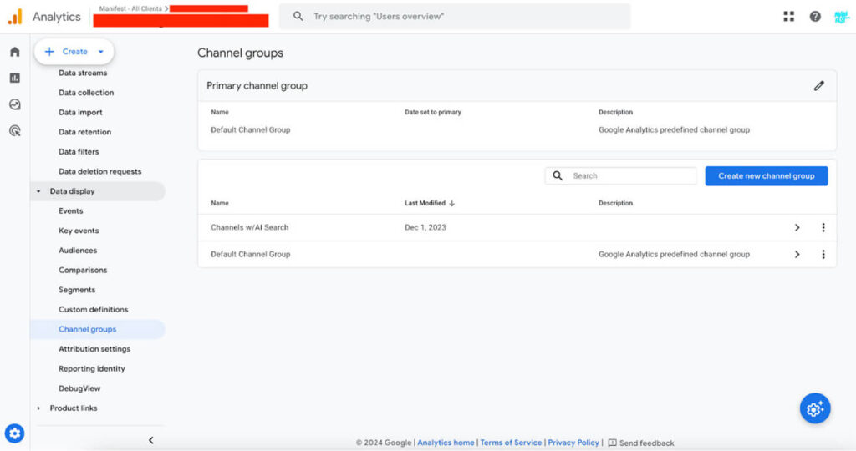Open the Advertising icon in left rail
The height and width of the screenshot is (451, 856).
point(15,130)
